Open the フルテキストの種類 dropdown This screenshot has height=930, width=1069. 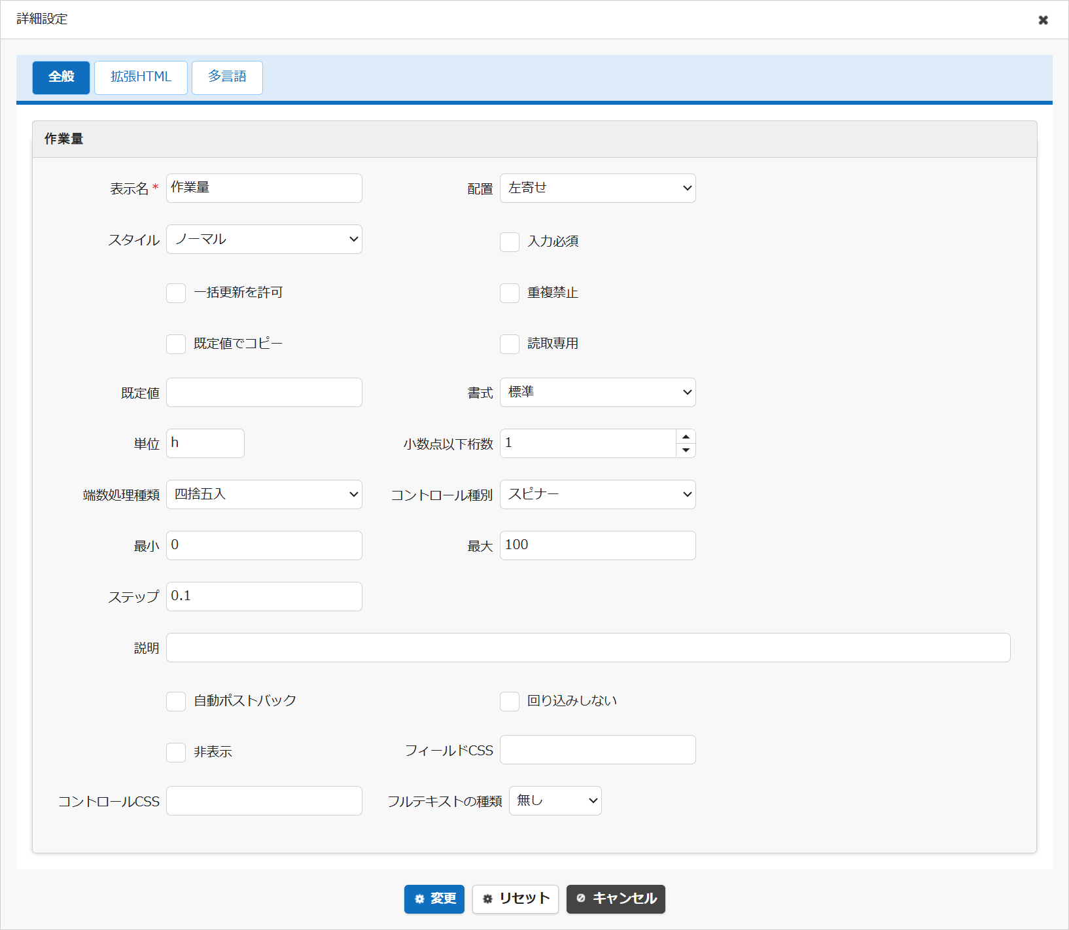(x=555, y=800)
